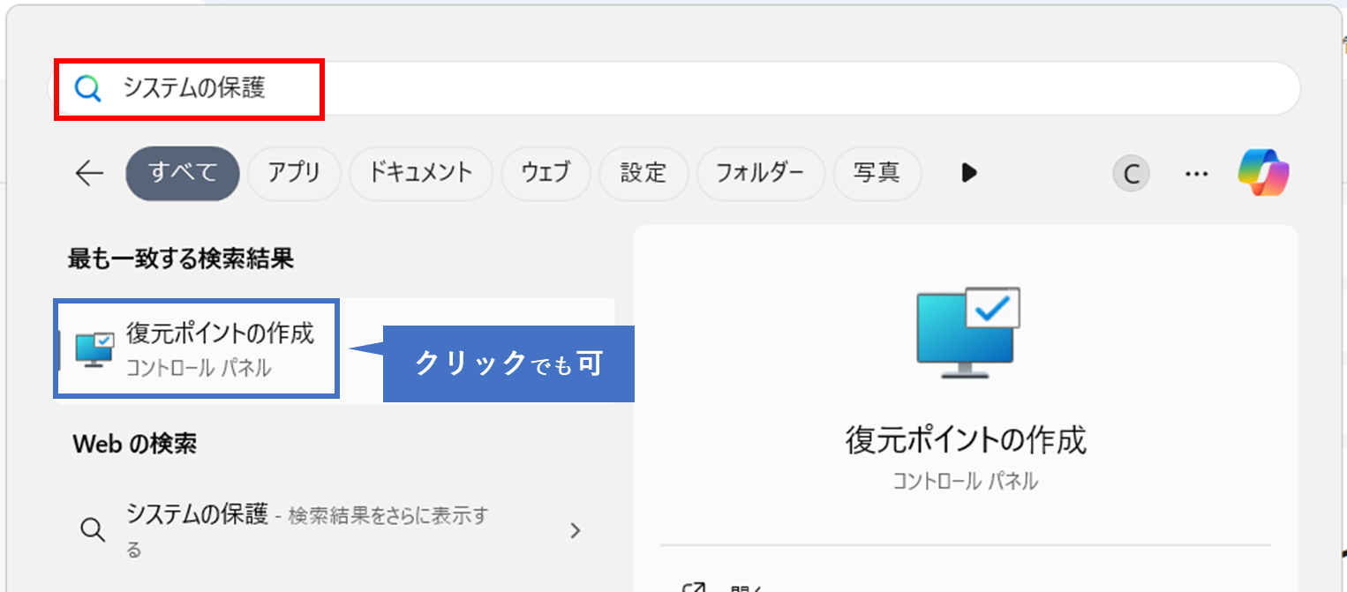The width and height of the screenshot is (1347, 592).
Task: Expand the システムの保護 web result chevron
Action: pos(575,530)
